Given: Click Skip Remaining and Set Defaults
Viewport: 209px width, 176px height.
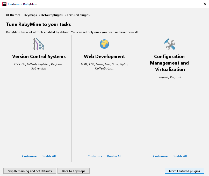Looking at the screenshot, I should coord(30,171).
